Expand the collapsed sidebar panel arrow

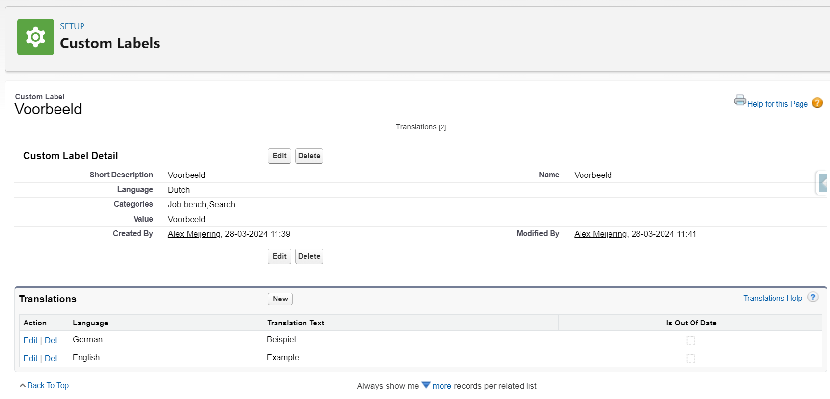pyautogui.click(x=823, y=183)
